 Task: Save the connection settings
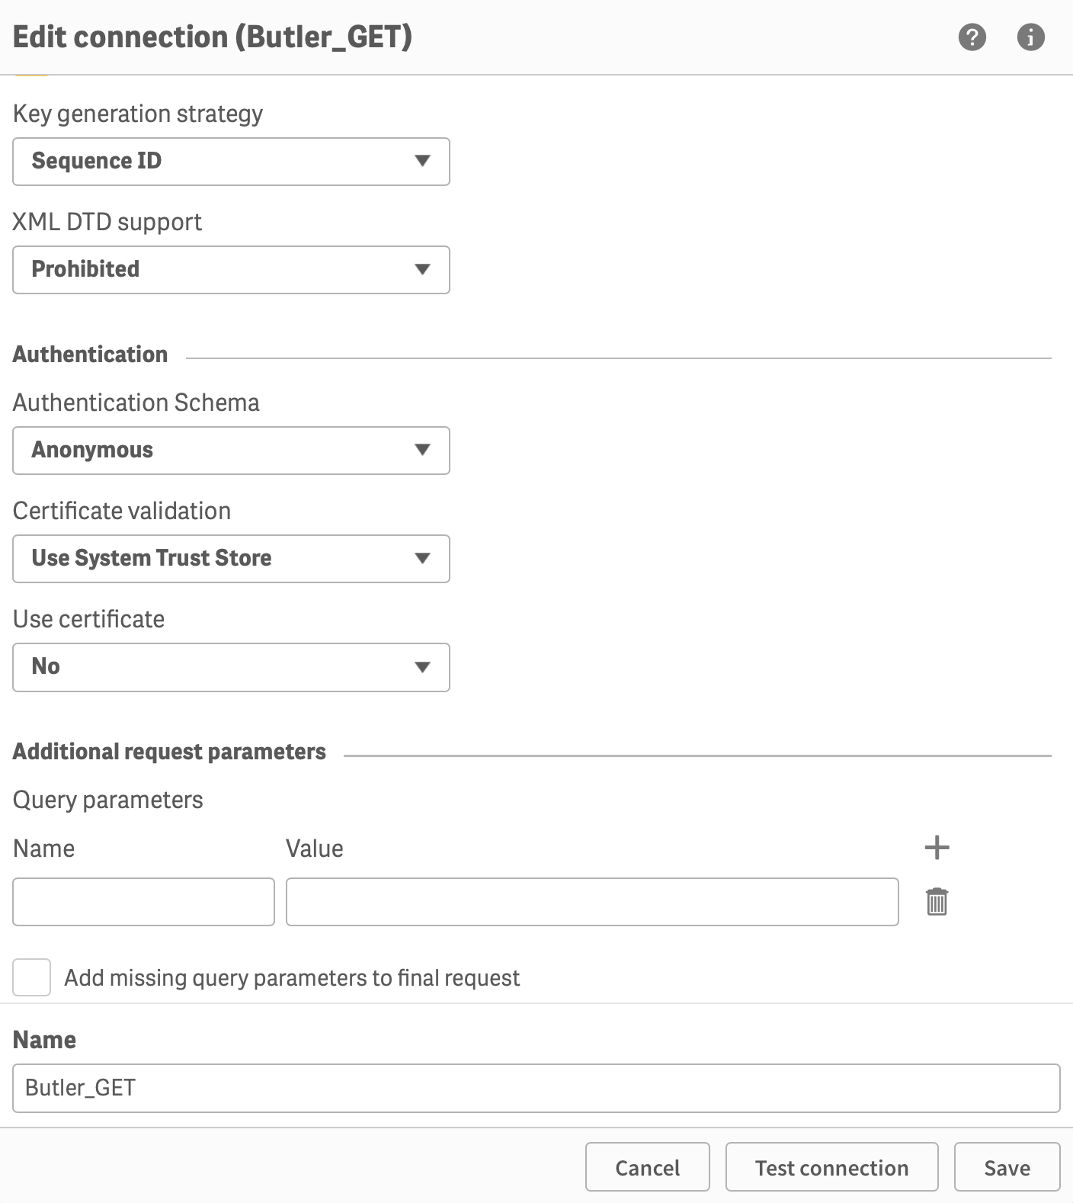(1007, 1167)
